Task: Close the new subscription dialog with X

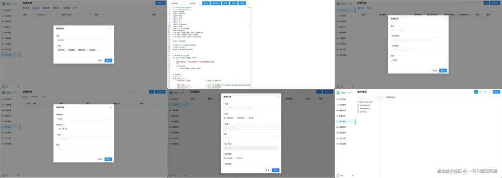Action: pyautogui.click(x=278, y=96)
